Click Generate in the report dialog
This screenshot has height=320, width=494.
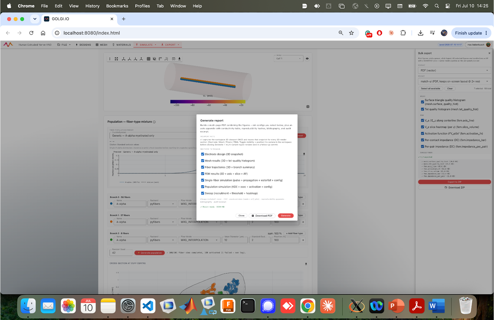tap(286, 216)
